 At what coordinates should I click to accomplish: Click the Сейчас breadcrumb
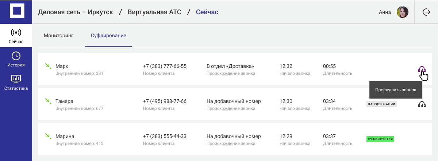coord(207,12)
